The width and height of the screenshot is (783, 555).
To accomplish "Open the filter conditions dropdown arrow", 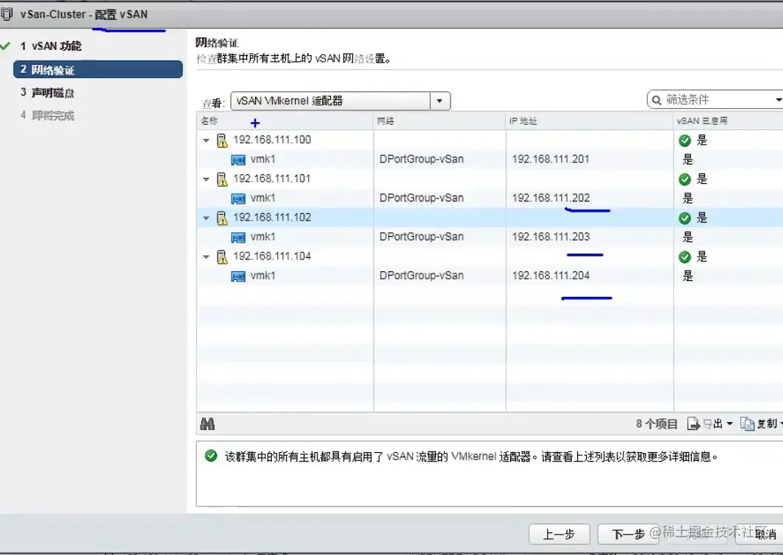I will click(779, 100).
